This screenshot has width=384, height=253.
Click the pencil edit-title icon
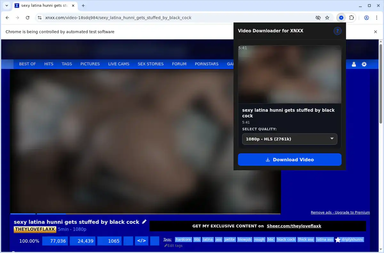coord(144,222)
